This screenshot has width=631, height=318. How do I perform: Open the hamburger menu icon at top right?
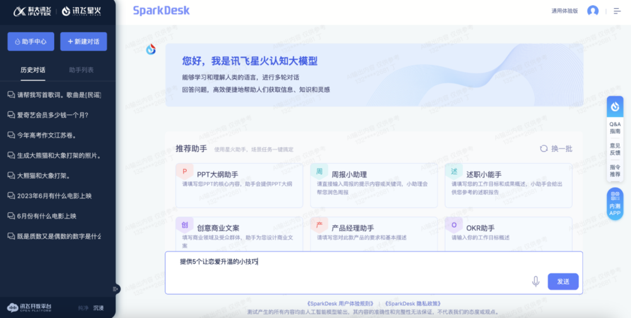click(617, 11)
